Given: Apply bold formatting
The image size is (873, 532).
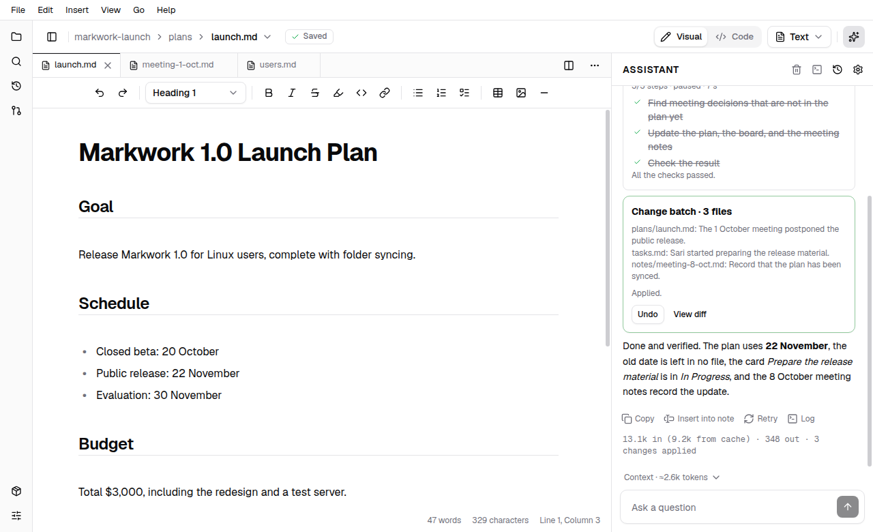Looking at the screenshot, I should point(269,93).
